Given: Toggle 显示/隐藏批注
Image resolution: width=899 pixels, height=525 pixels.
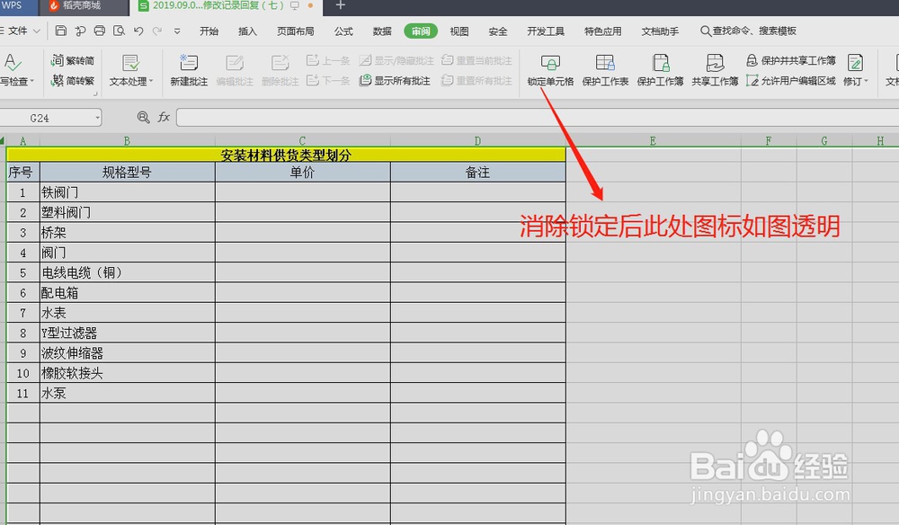Looking at the screenshot, I should point(396,60).
